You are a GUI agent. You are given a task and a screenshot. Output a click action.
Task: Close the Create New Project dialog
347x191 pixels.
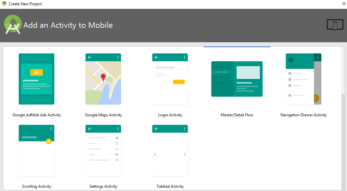click(x=344, y=4)
